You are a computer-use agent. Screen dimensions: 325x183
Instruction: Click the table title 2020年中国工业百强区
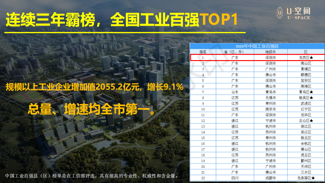click(257, 46)
